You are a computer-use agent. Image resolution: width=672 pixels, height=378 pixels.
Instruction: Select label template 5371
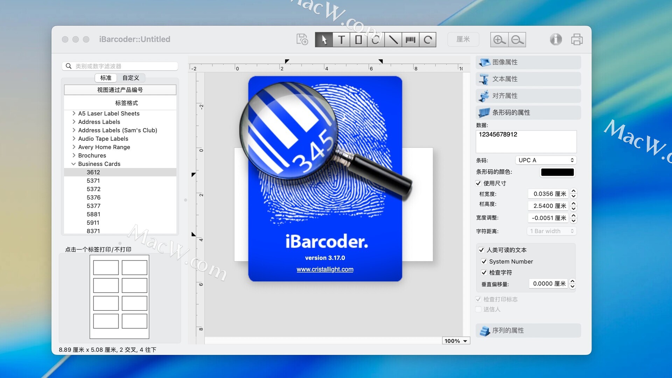120,181
